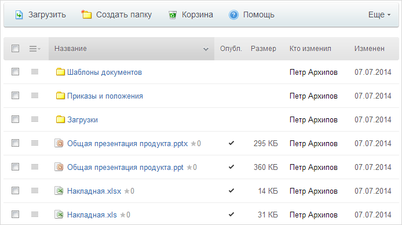Tick the select-all checkbox in table header
This screenshot has width=402, height=225.
[x=16, y=48]
